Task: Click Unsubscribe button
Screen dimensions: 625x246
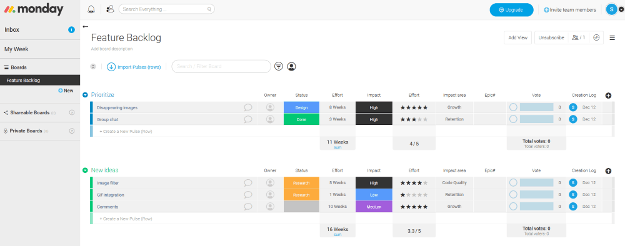Action: point(551,37)
